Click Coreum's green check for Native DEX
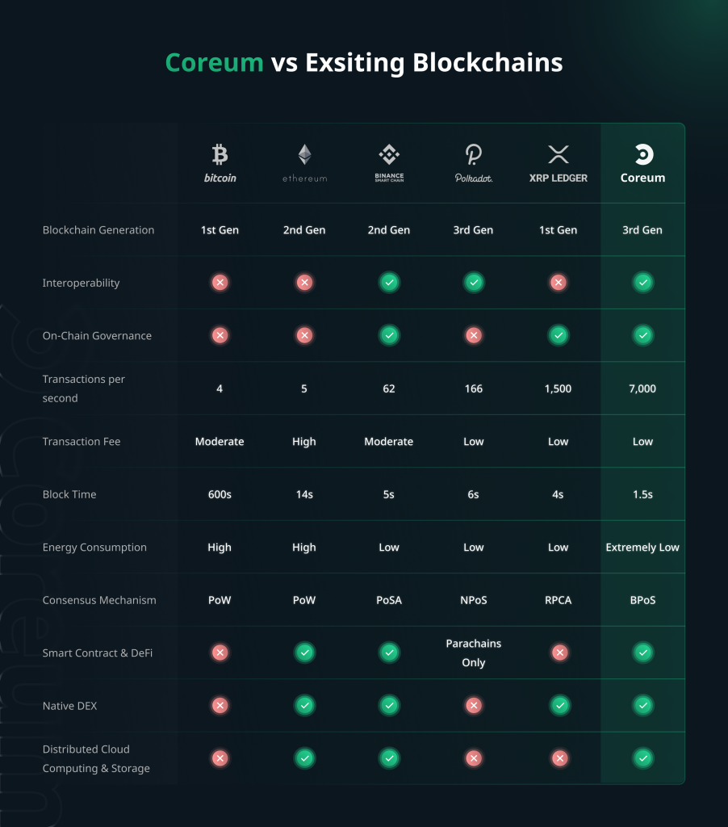Screen dimensions: 728x827 643,706
